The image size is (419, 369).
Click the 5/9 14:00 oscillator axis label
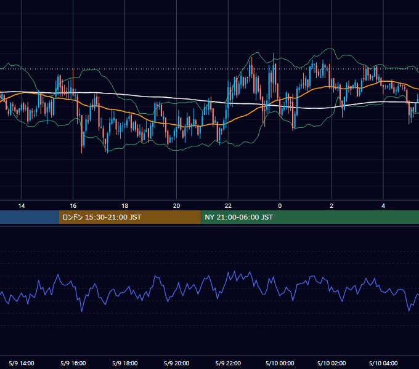(22, 363)
